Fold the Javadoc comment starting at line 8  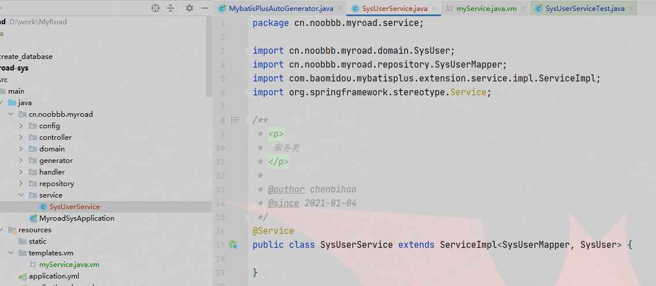248,120
